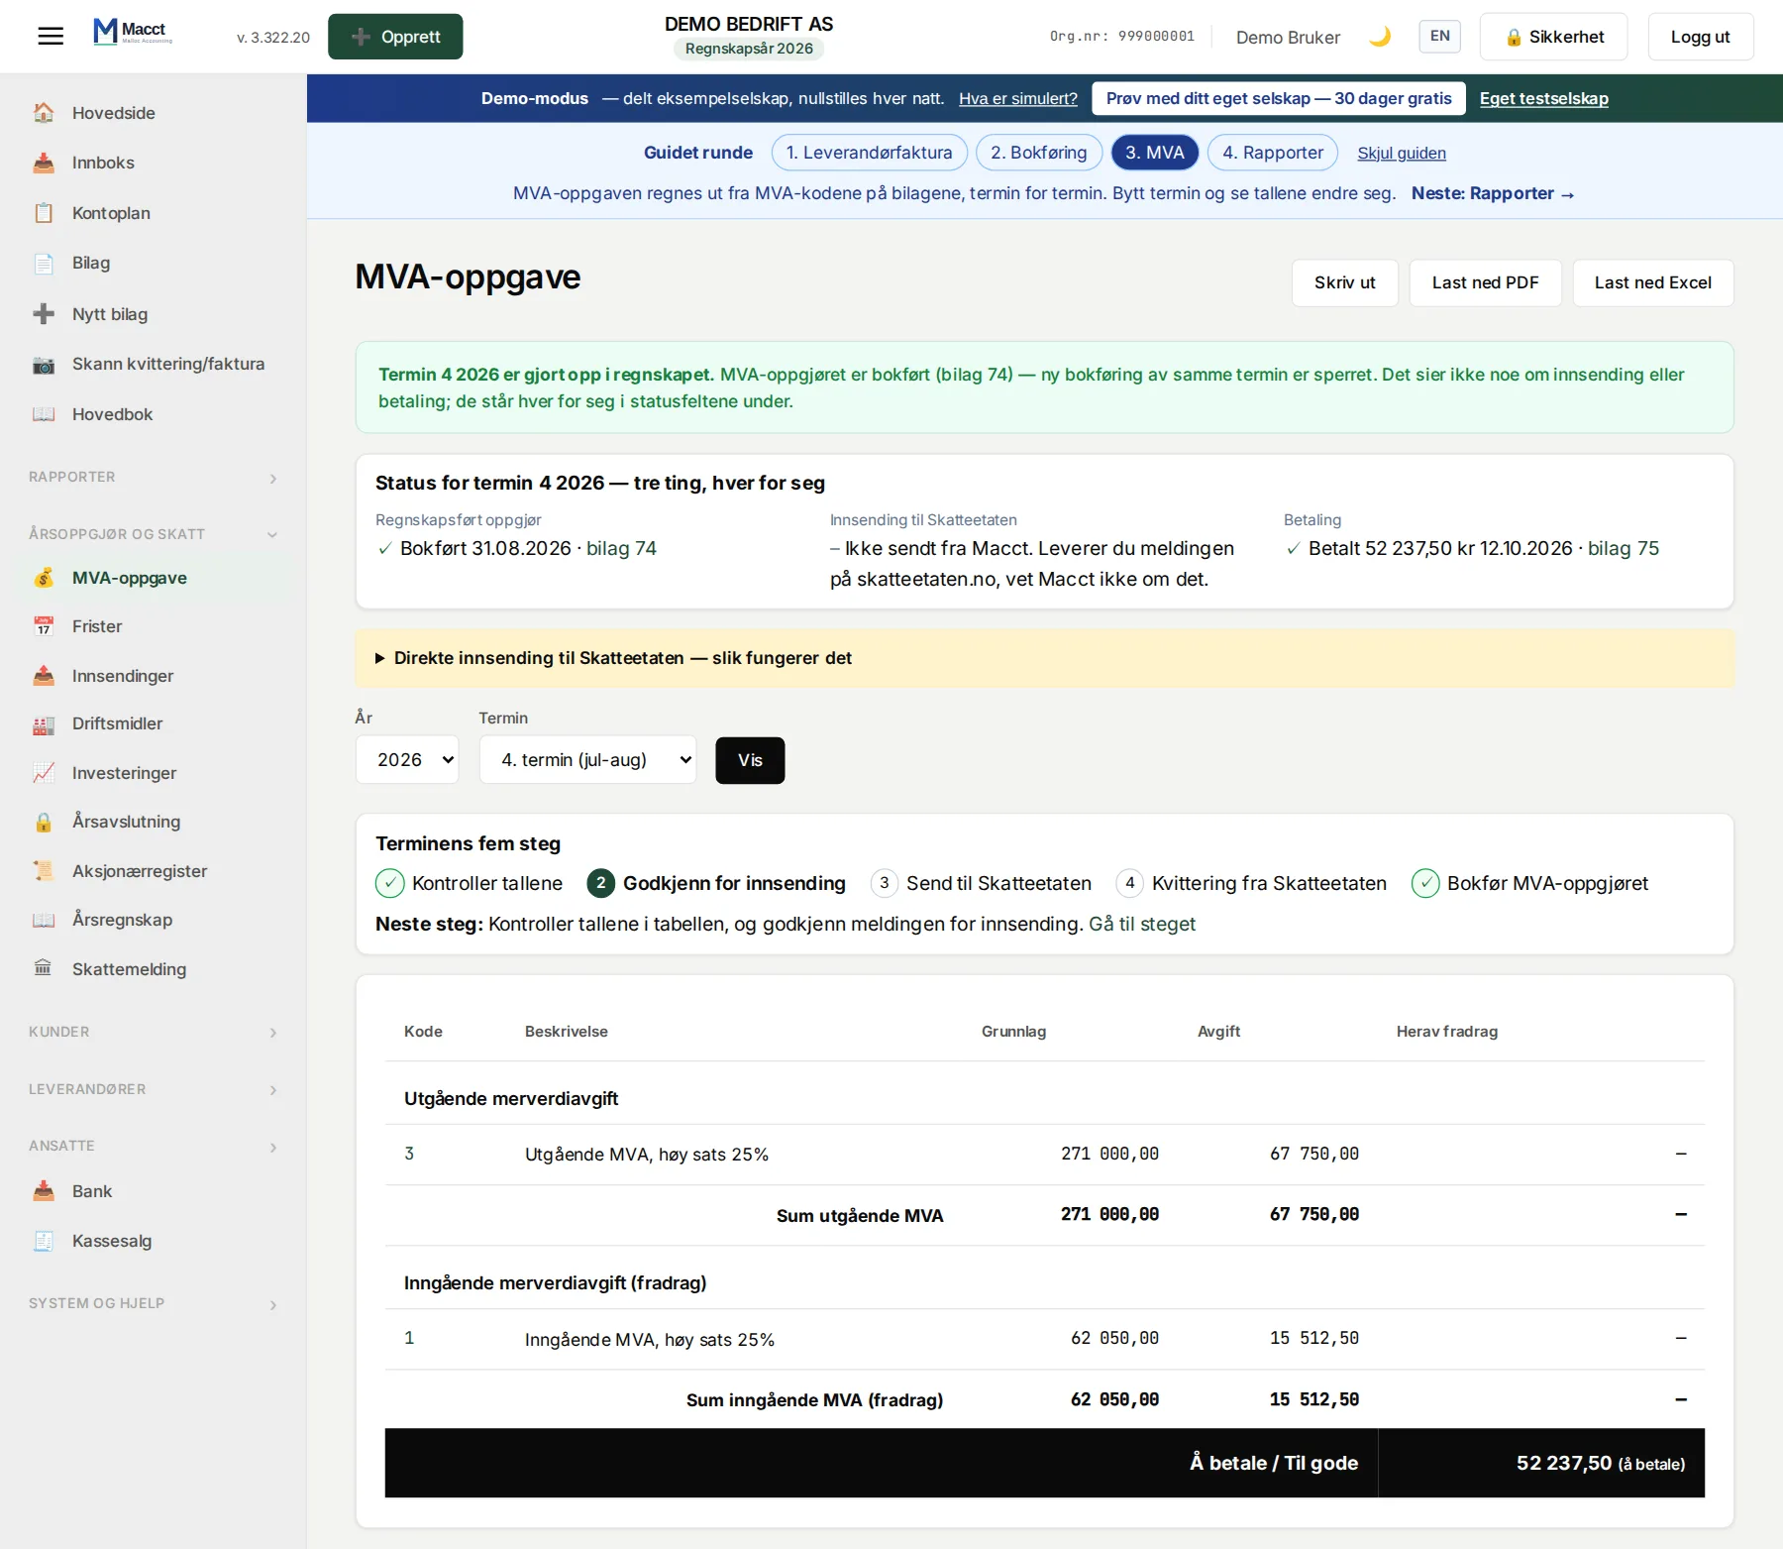Click Skann kvittering camera icon
Viewport: 1783px width, 1549px height.
click(44, 364)
